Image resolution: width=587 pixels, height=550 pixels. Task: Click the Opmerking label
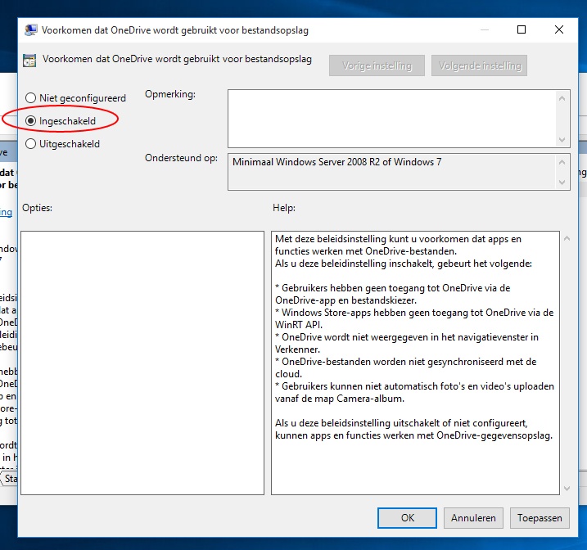click(x=170, y=94)
